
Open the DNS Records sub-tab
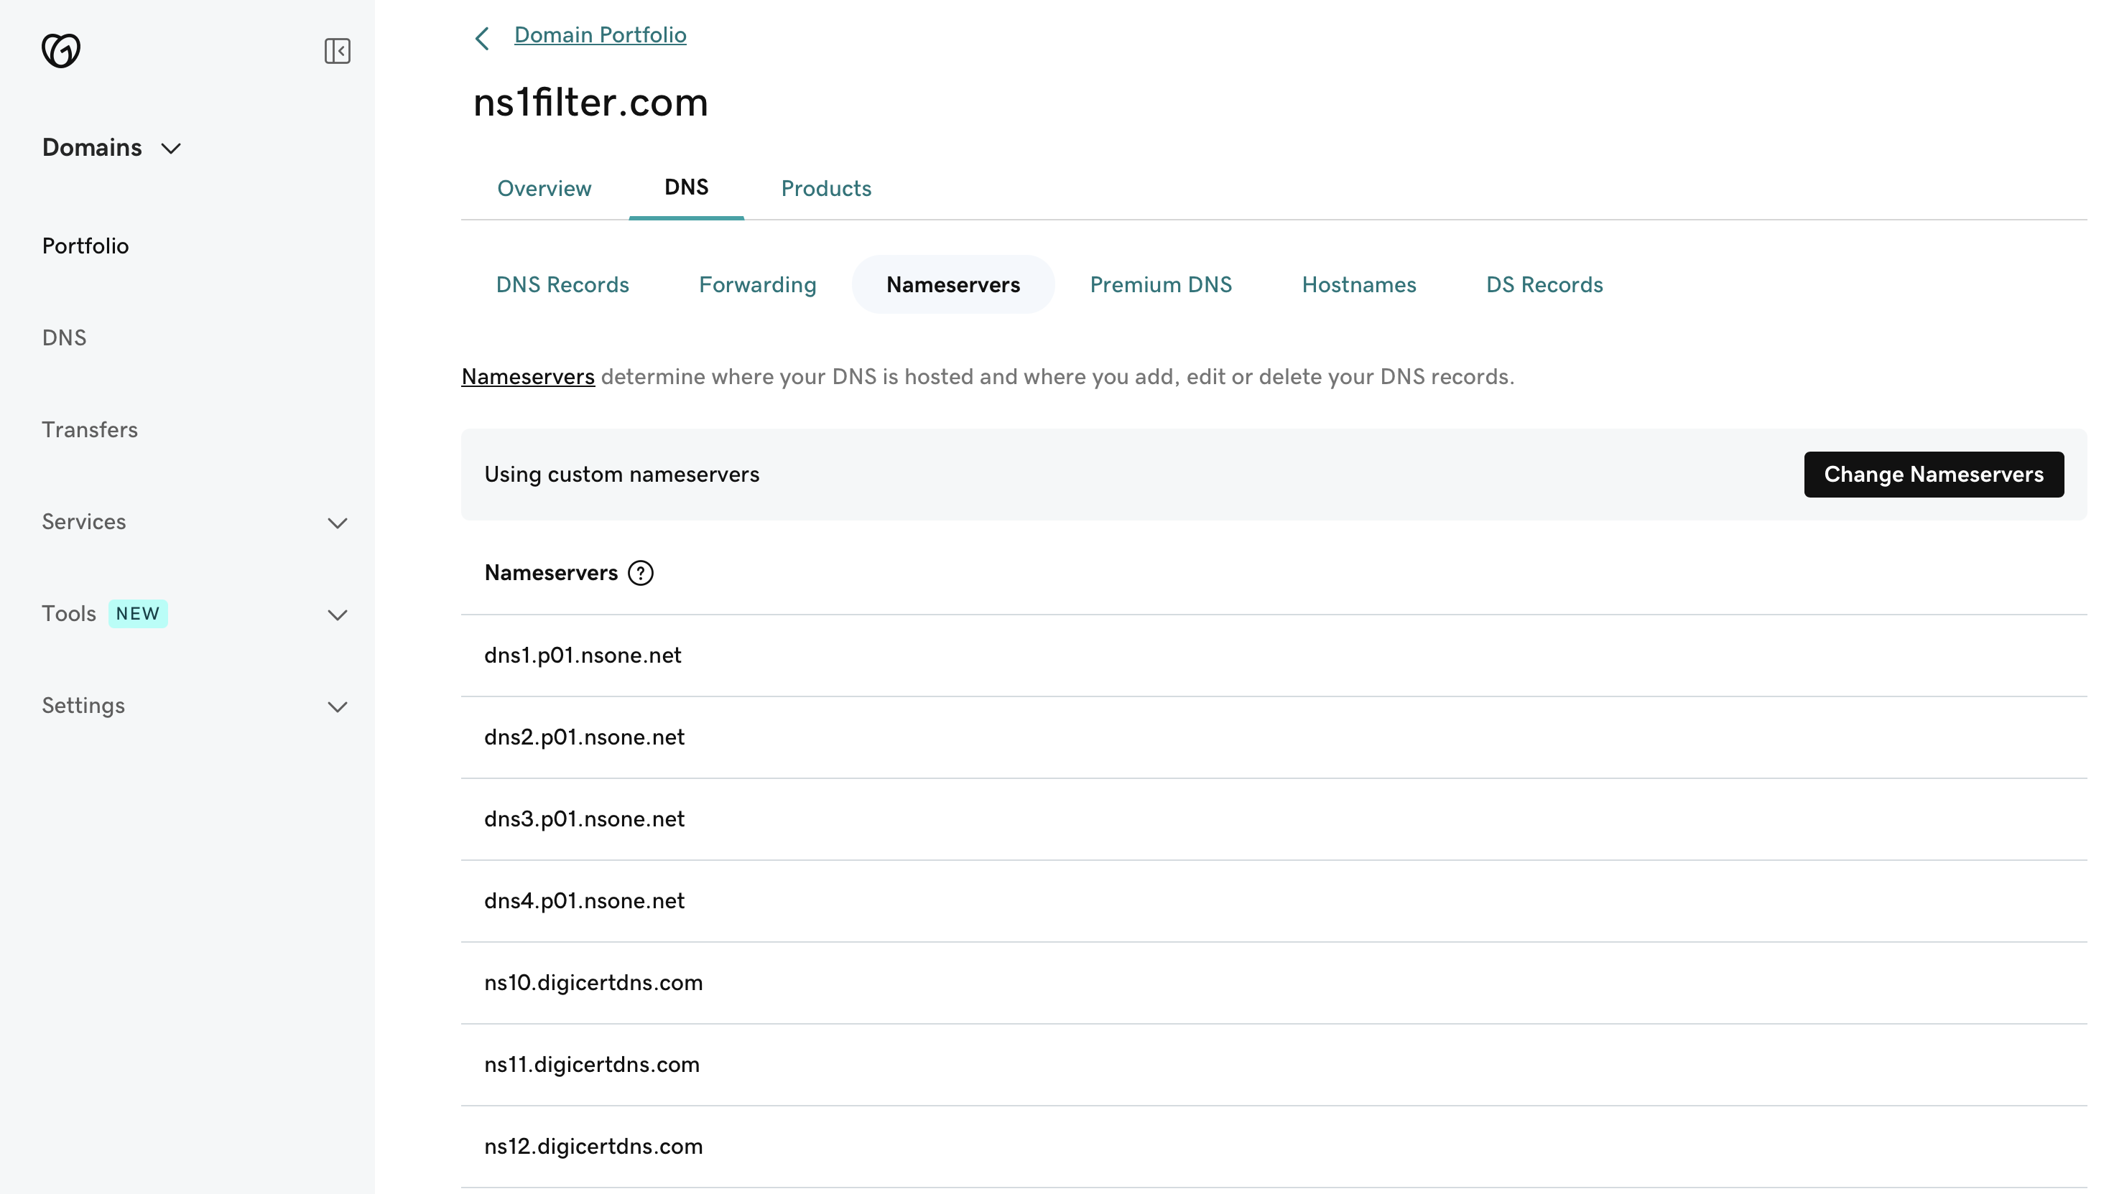(562, 284)
